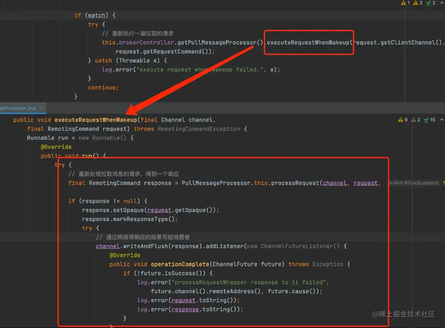Click the weak warning indicator showing 2 in lower editor
This screenshot has width=445, height=328.
pos(416,119)
